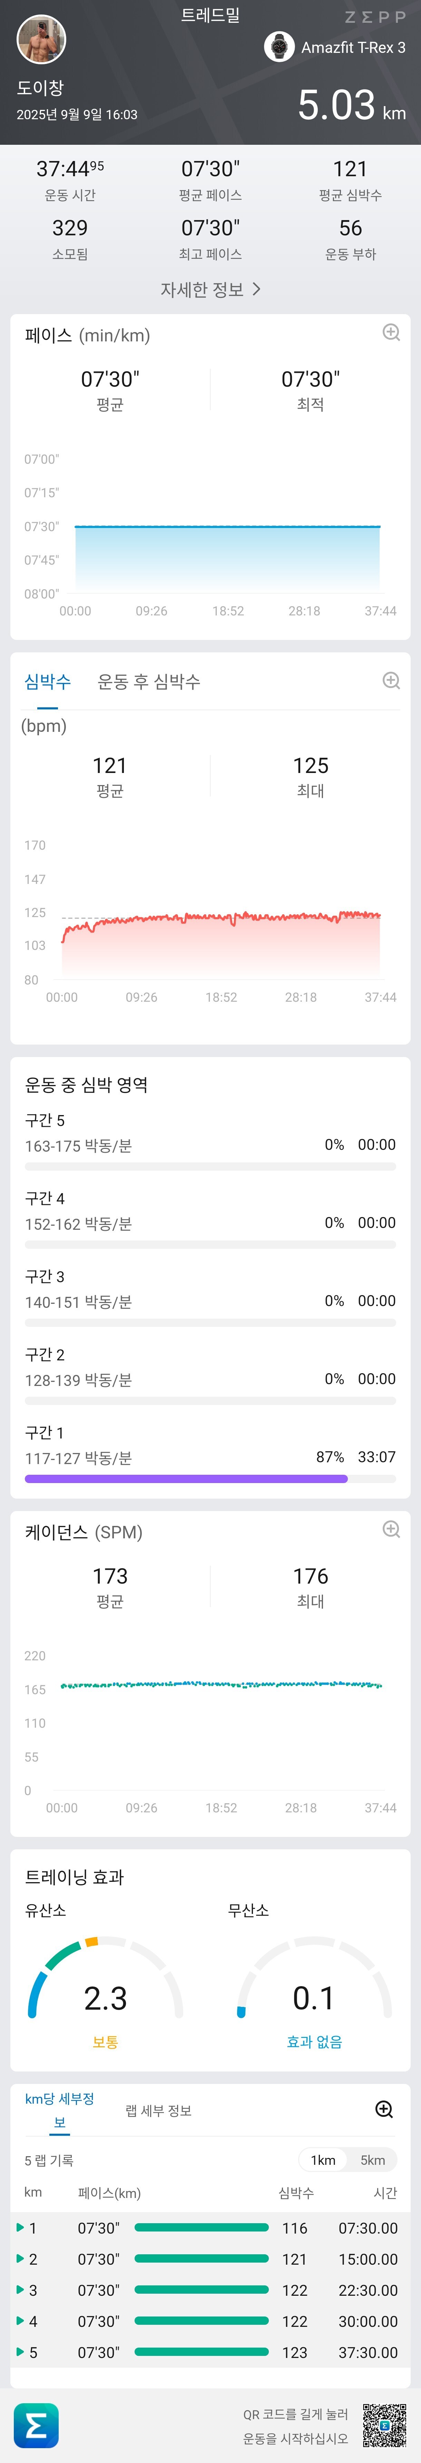Expand lap 1 details row
This screenshot has width=421, height=2463.
point(20,2228)
